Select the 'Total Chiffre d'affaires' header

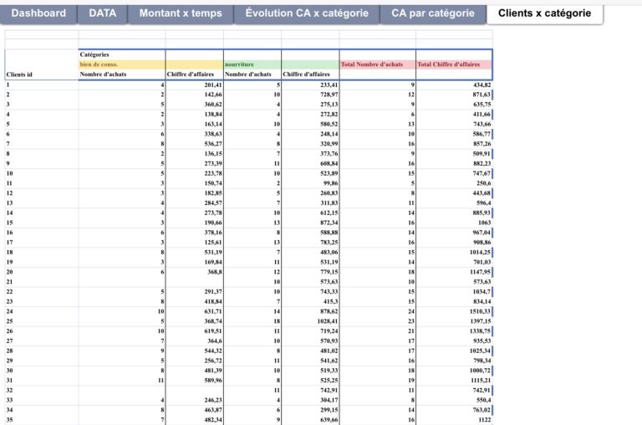[x=454, y=64]
